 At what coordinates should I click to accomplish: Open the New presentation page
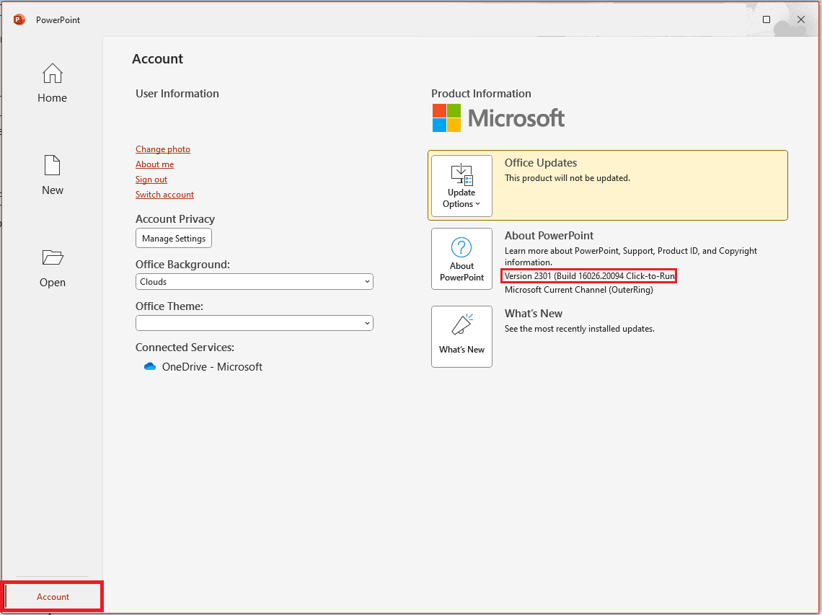[x=52, y=176]
